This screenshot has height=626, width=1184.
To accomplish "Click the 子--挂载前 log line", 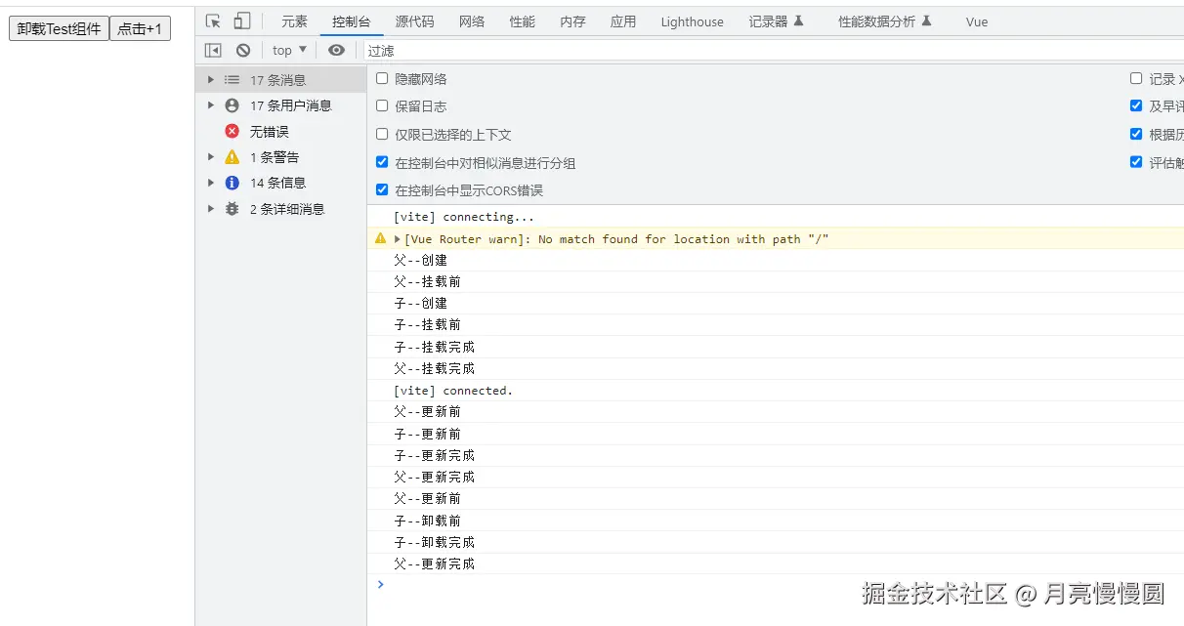I will (x=776, y=324).
